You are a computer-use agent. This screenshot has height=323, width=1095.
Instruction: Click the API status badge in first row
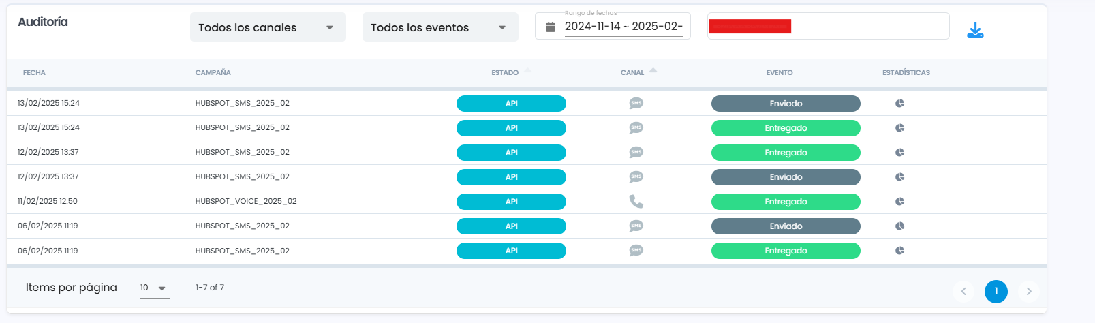[511, 104]
